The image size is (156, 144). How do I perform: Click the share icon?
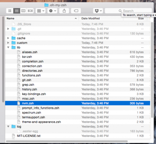pyautogui.click(x=64, y=11)
